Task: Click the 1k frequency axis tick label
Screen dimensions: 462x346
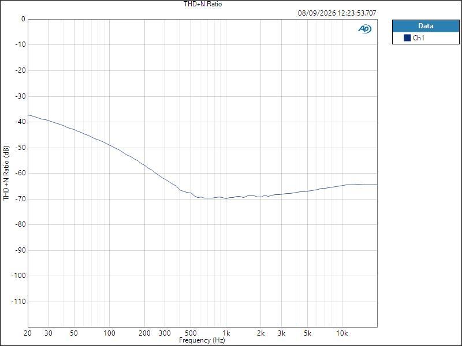Action: 226,333
